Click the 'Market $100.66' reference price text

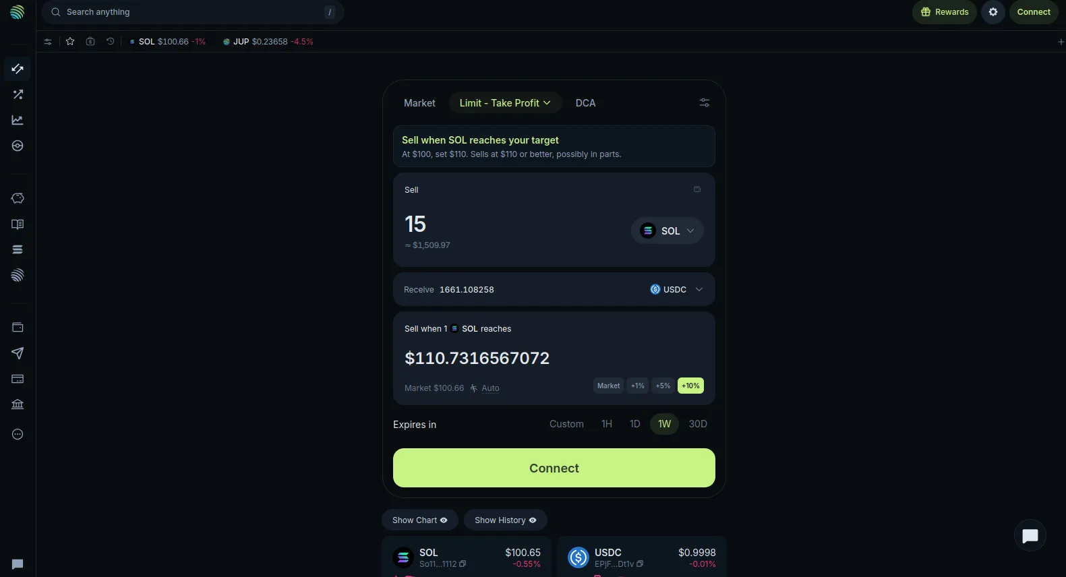pos(434,388)
